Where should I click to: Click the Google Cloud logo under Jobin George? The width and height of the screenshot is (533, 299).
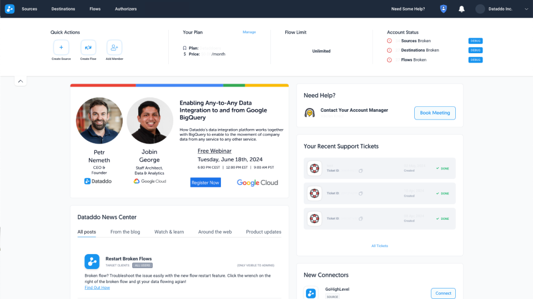pyautogui.click(x=150, y=182)
